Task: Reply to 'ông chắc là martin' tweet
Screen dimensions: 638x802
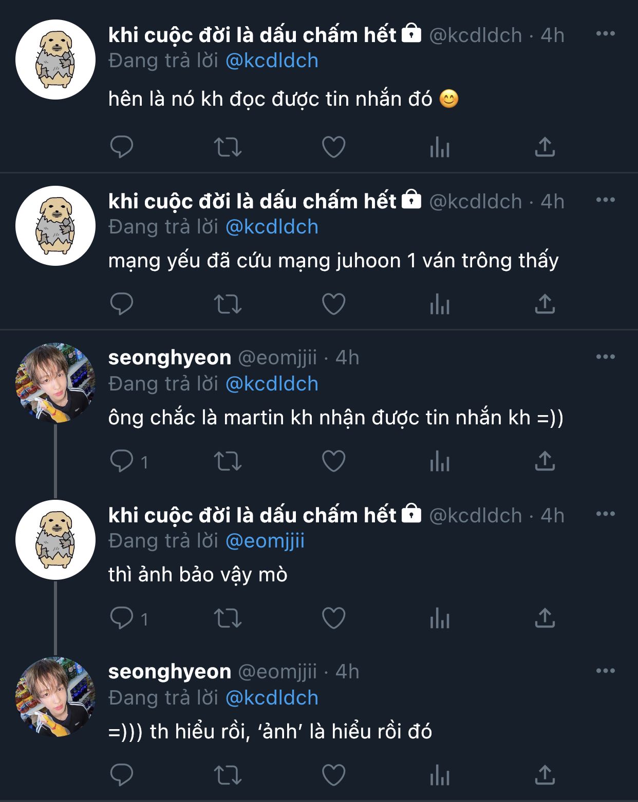Action: (x=122, y=461)
